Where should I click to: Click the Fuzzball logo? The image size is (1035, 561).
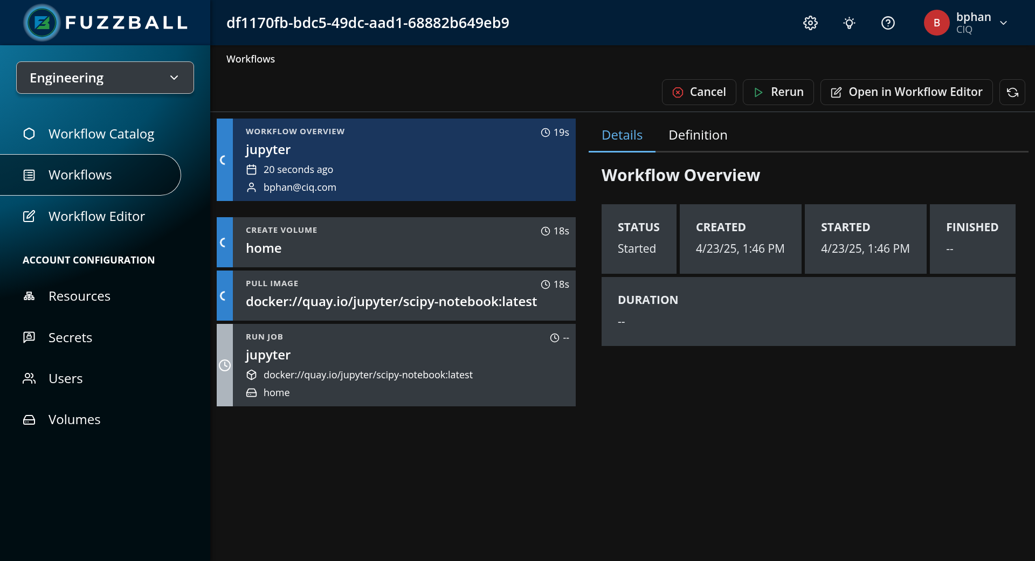click(42, 23)
